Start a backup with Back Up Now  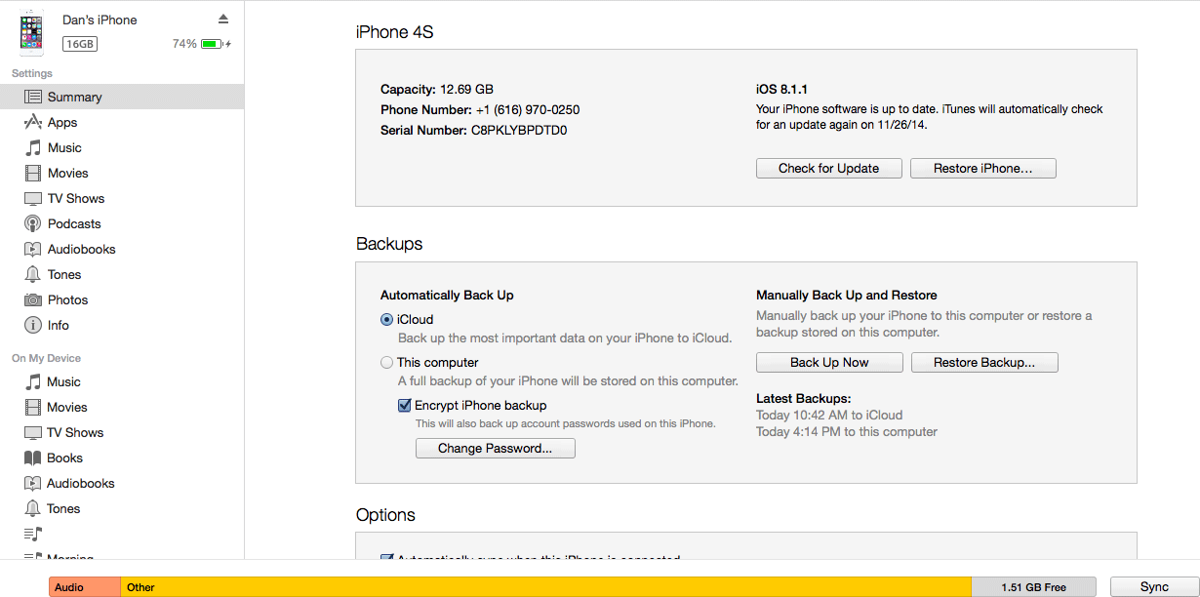point(829,362)
